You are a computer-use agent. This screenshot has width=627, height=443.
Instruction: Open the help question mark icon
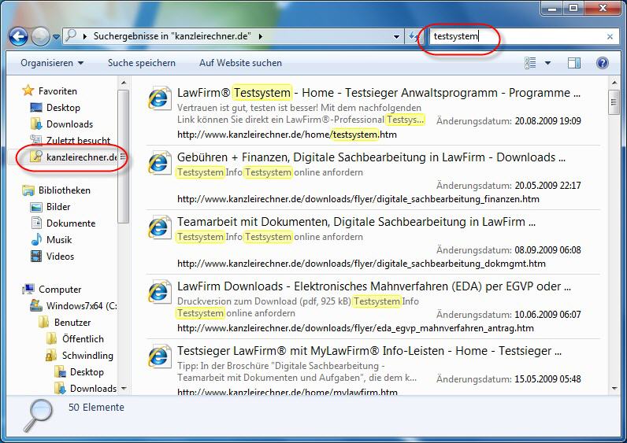click(603, 63)
